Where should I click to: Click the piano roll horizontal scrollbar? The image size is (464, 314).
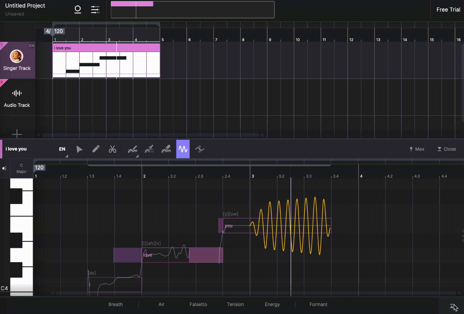tap(256, 293)
